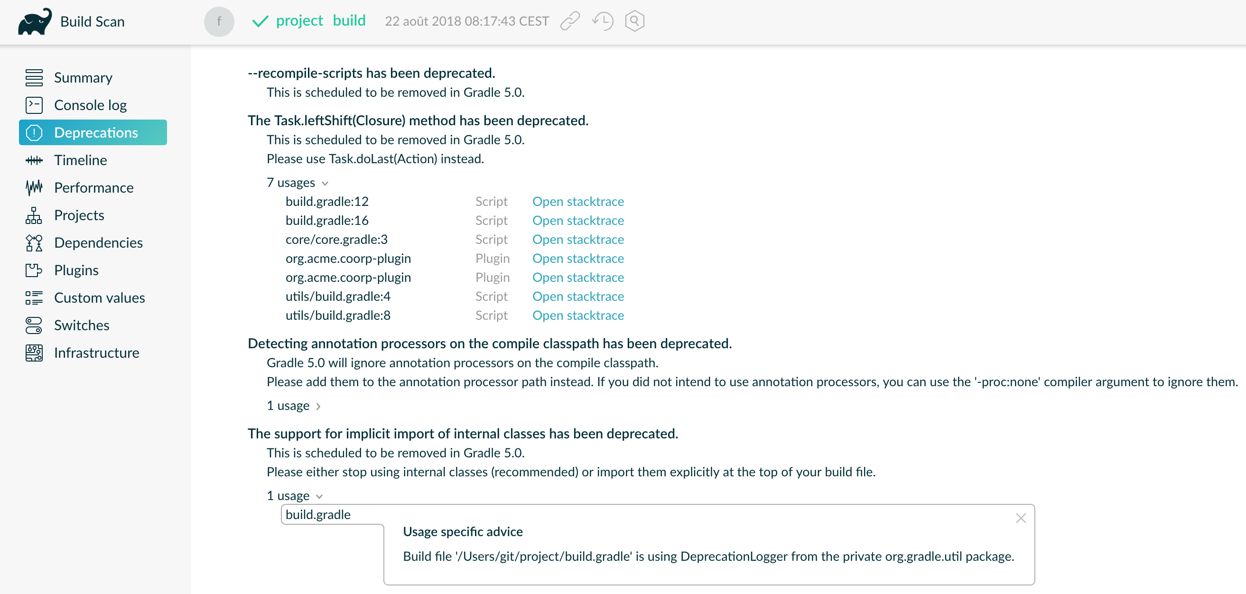Open the Console log panel

(x=90, y=105)
